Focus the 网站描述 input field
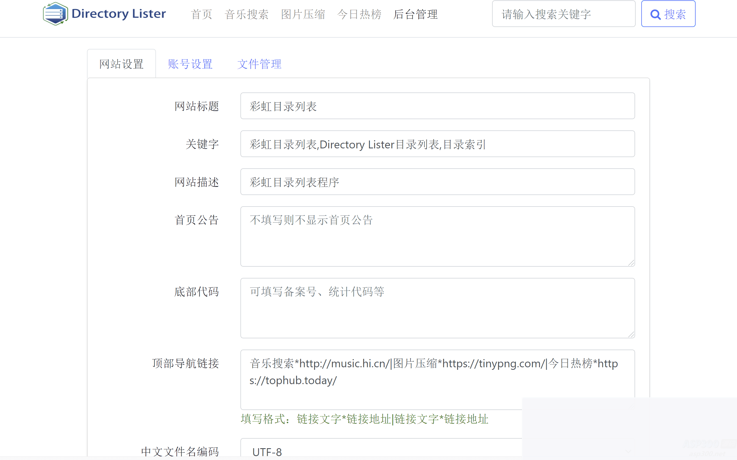The width and height of the screenshot is (737, 460). click(437, 182)
